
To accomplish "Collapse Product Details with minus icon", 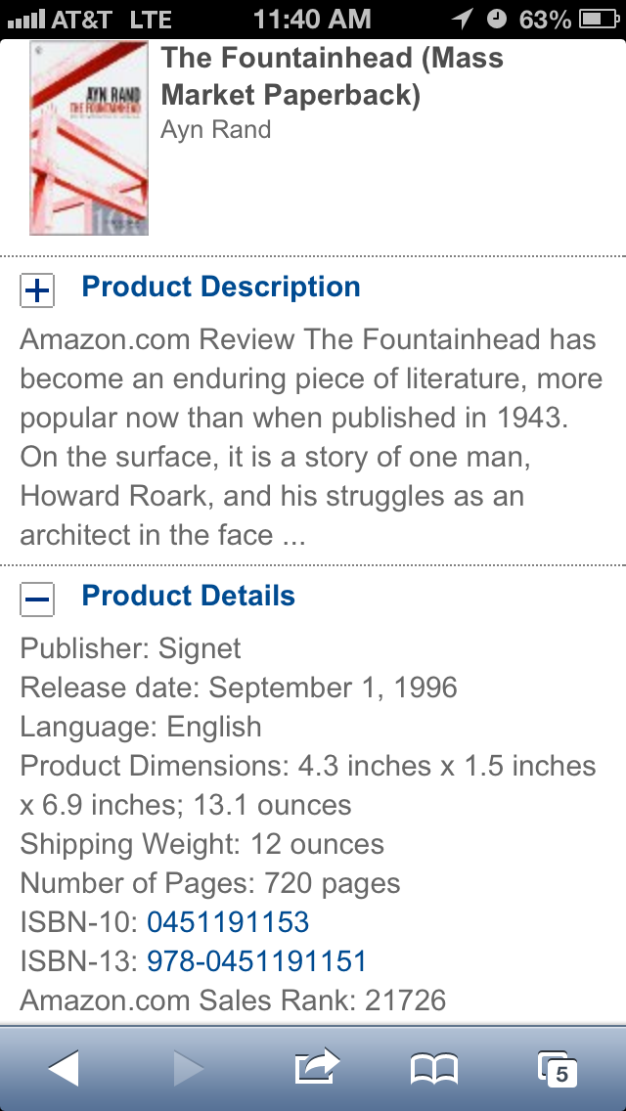I will coord(37,600).
